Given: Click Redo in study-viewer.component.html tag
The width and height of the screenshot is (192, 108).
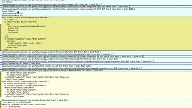Looking at the screenshot, I should click(119, 9).
